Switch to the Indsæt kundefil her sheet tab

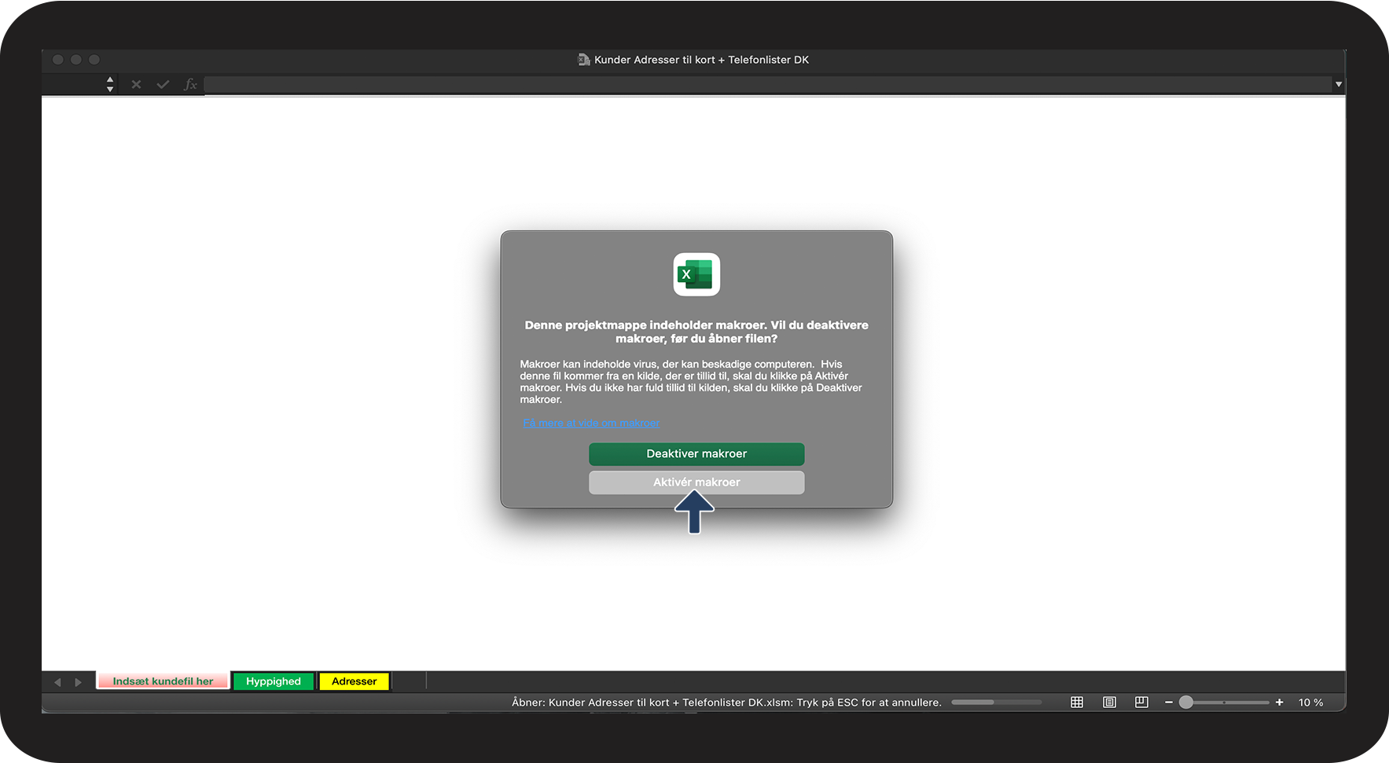point(163,681)
